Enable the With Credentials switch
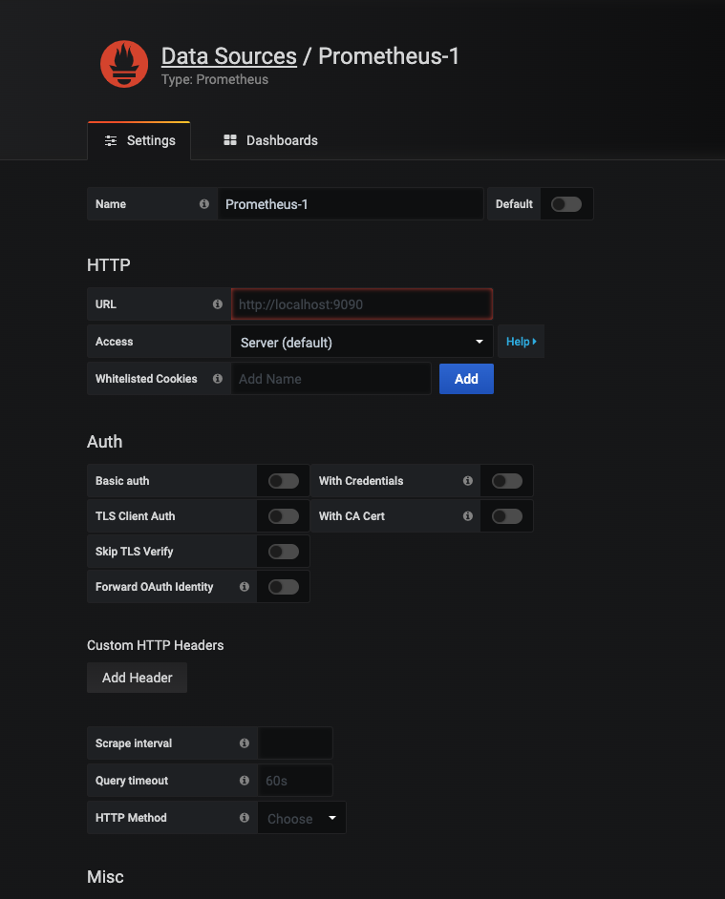This screenshot has height=899, width=725. point(507,480)
